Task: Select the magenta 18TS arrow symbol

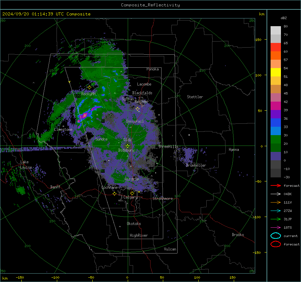Action: click(276, 228)
